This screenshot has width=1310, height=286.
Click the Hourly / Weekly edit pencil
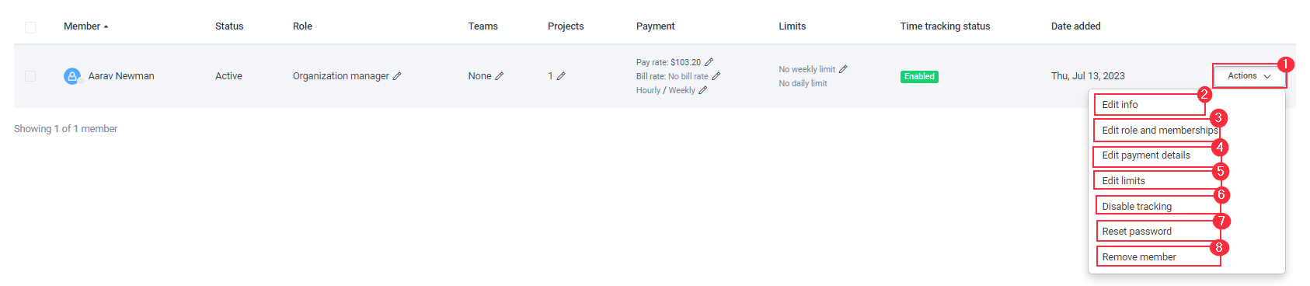coord(703,90)
